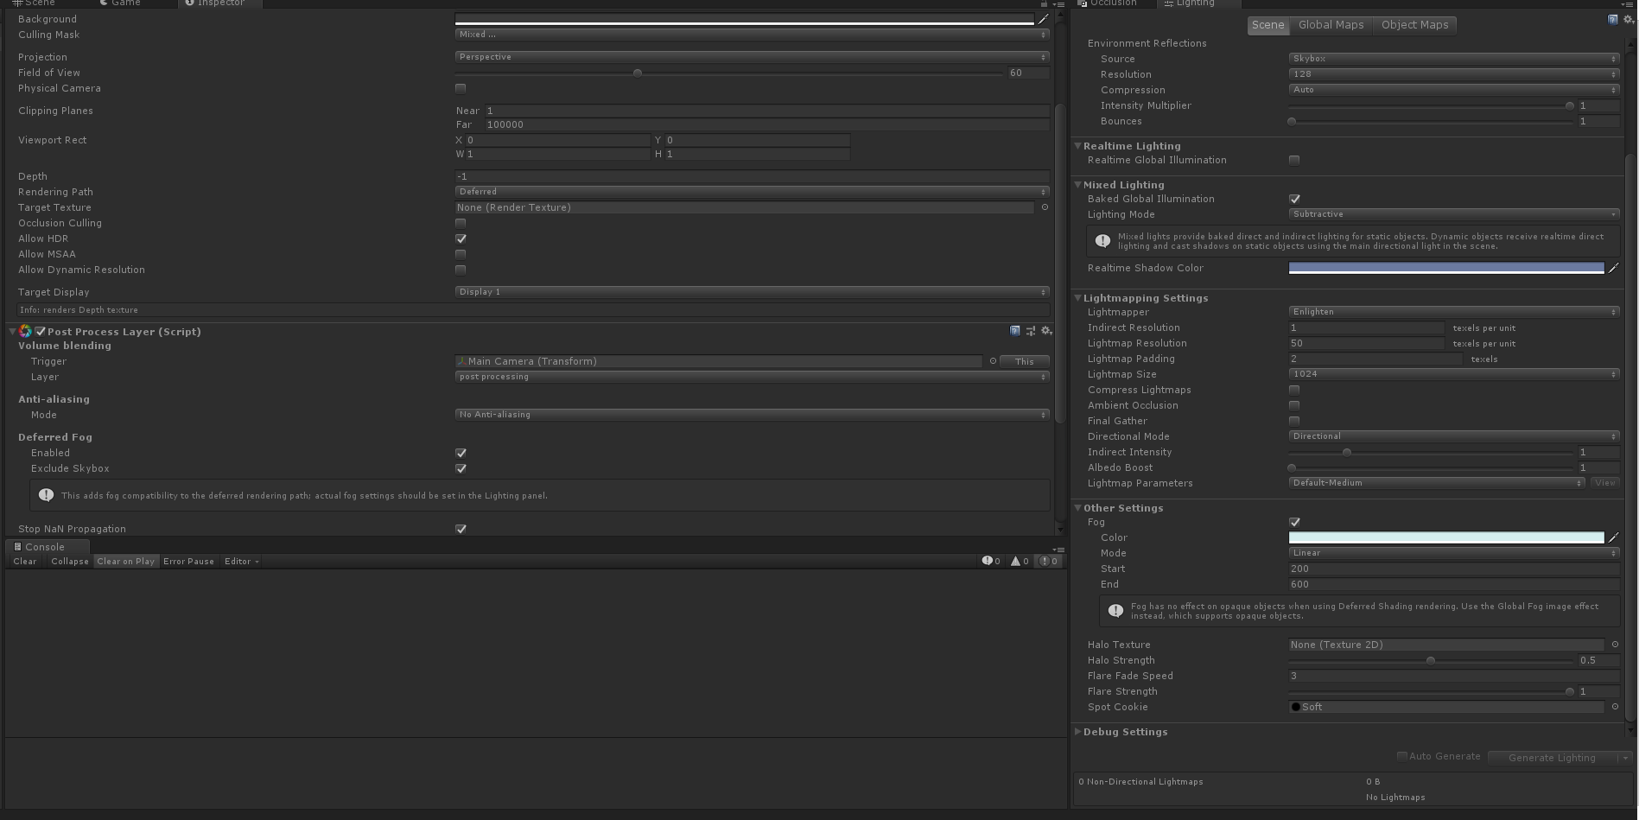Viewport: 1639px width, 820px height.
Task: Open the Fog Color swatch picker
Action: click(1443, 537)
